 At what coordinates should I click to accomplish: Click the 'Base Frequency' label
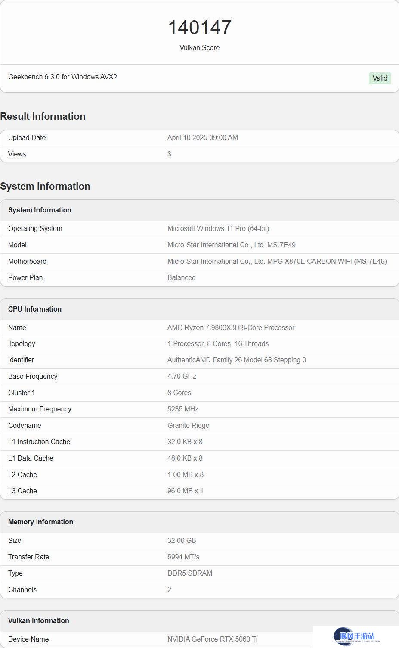[x=33, y=377]
